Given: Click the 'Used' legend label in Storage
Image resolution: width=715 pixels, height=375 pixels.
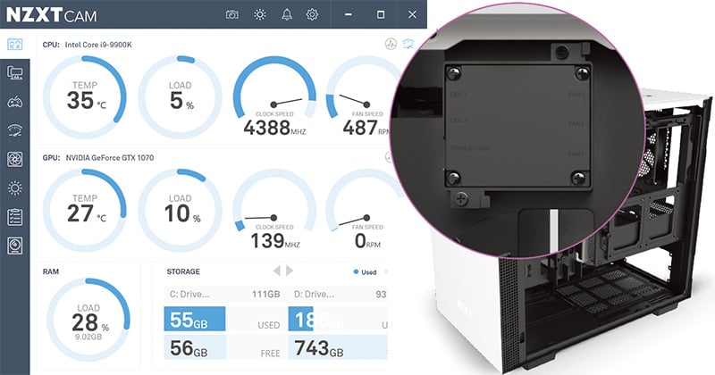Looking at the screenshot, I should [x=369, y=272].
